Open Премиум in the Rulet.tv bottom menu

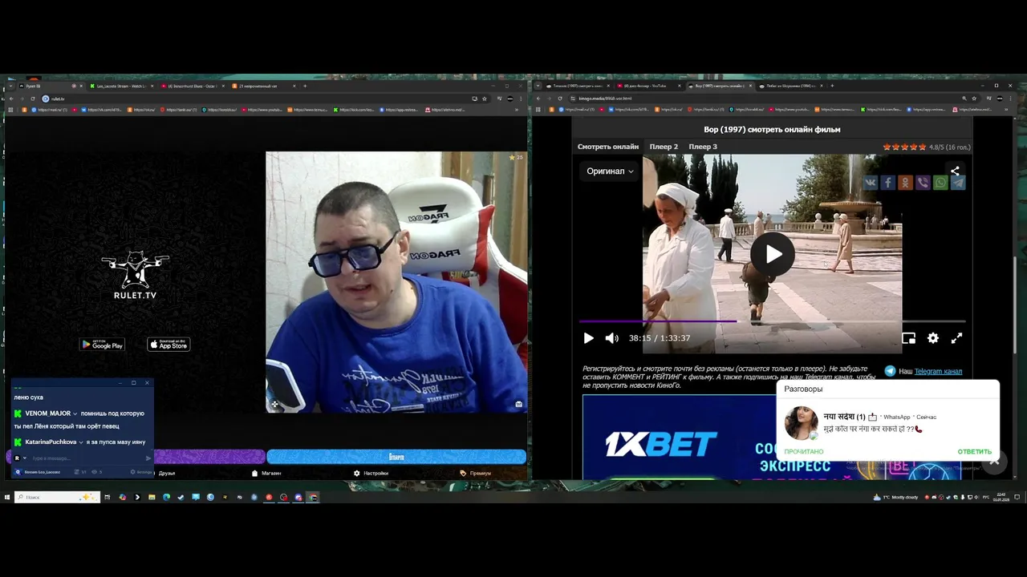click(476, 473)
